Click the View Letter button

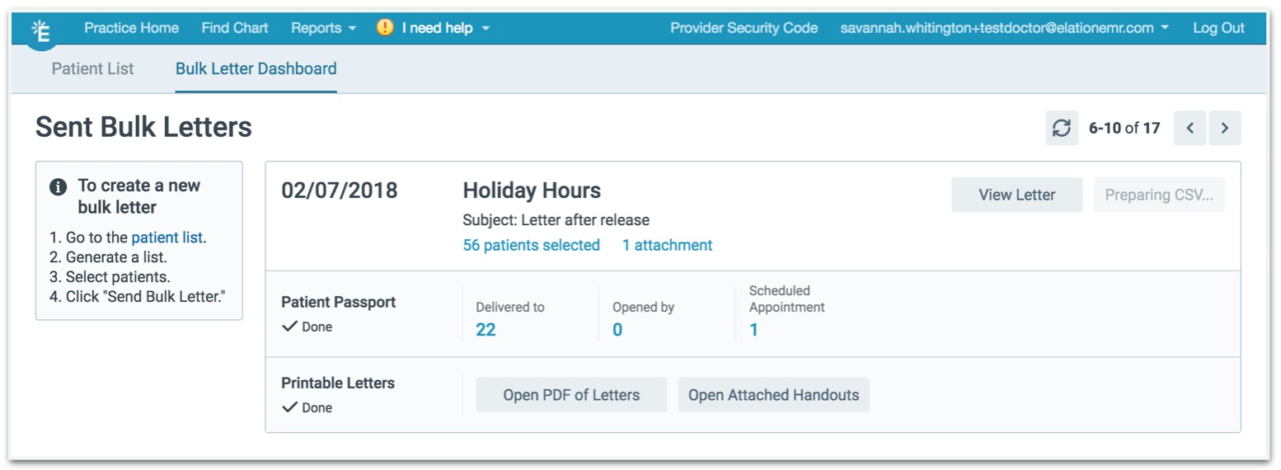(1016, 195)
